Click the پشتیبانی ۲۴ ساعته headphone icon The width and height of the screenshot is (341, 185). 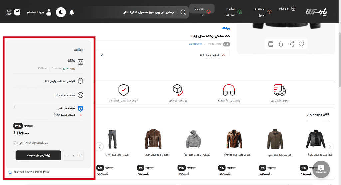pos(229,90)
